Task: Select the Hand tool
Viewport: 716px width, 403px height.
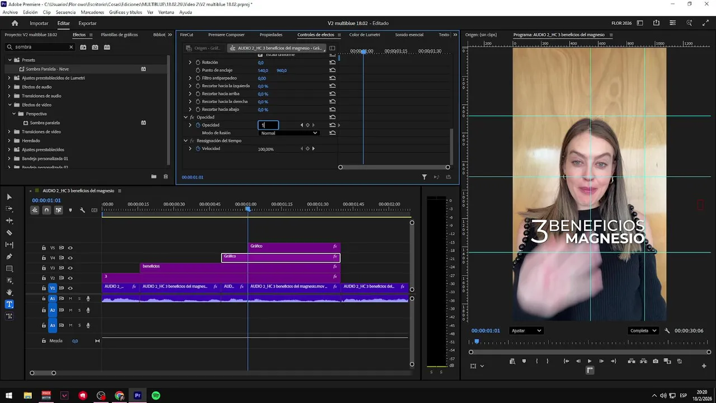Action: (9, 292)
